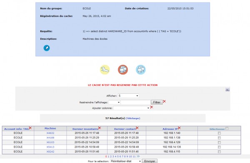Click the red computers group icon

pyautogui.click(x=123, y=70)
